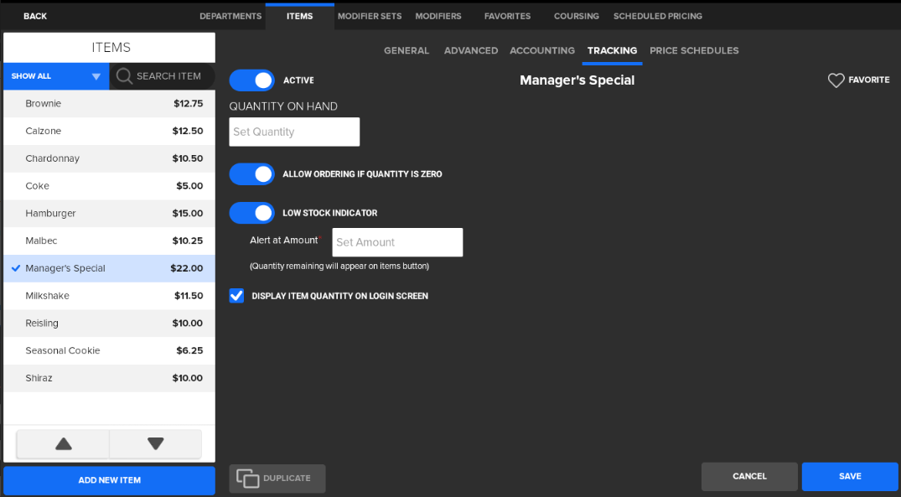This screenshot has width=901, height=497.
Task: Click the Set Quantity input field
Action: pos(294,132)
